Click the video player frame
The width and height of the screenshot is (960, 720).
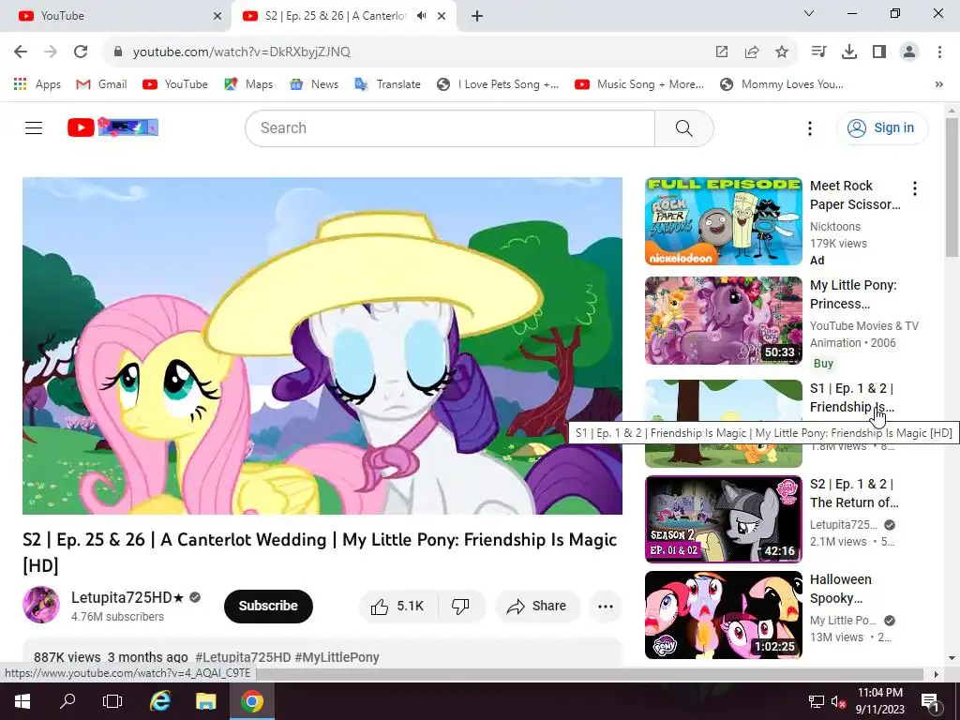point(322,346)
